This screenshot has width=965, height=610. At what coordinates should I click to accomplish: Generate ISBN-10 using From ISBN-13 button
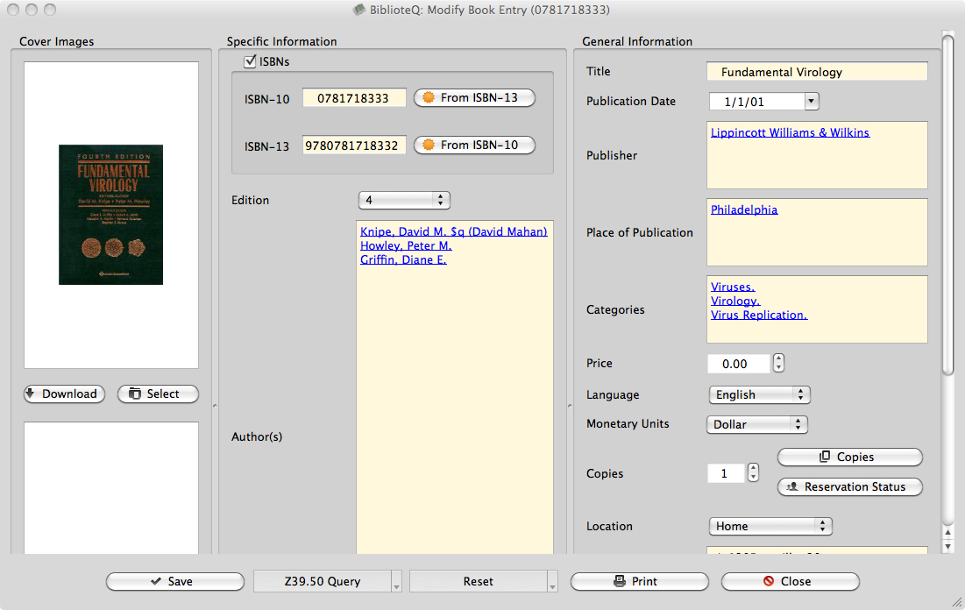point(474,98)
